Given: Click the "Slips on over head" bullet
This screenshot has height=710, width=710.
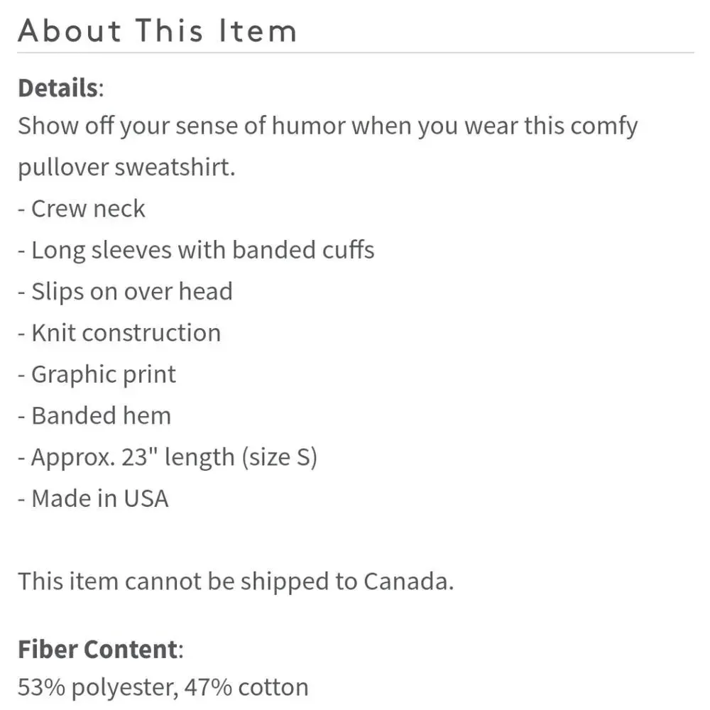Looking at the screenshot, I should pos(131,291).
